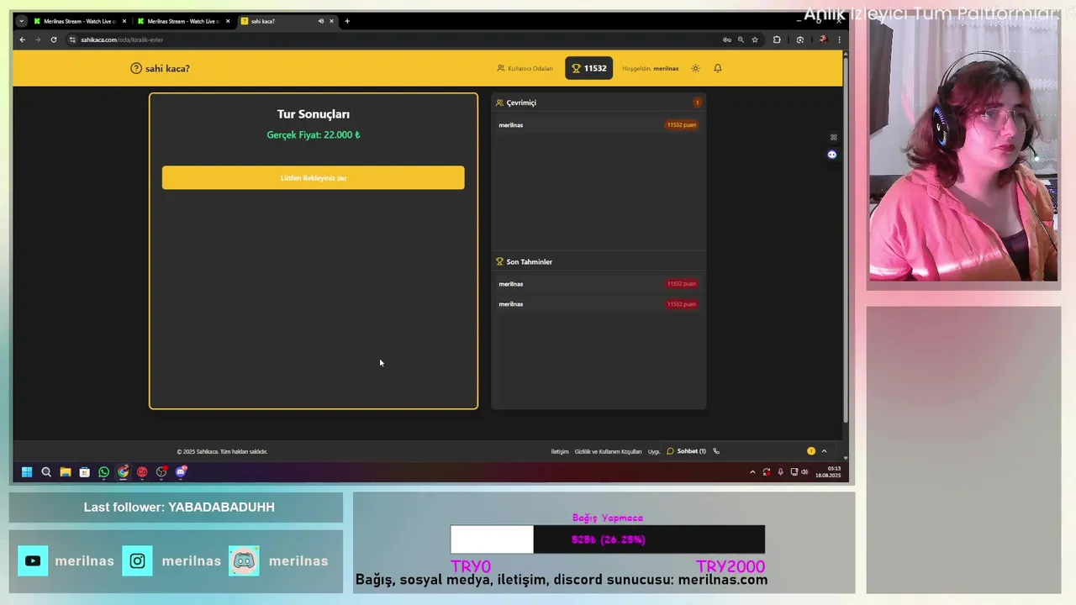The width and height of the screenshot is (1076, 605).
Task: Open WhatsApp from taskbar
Action: click(x=103, y=472)
